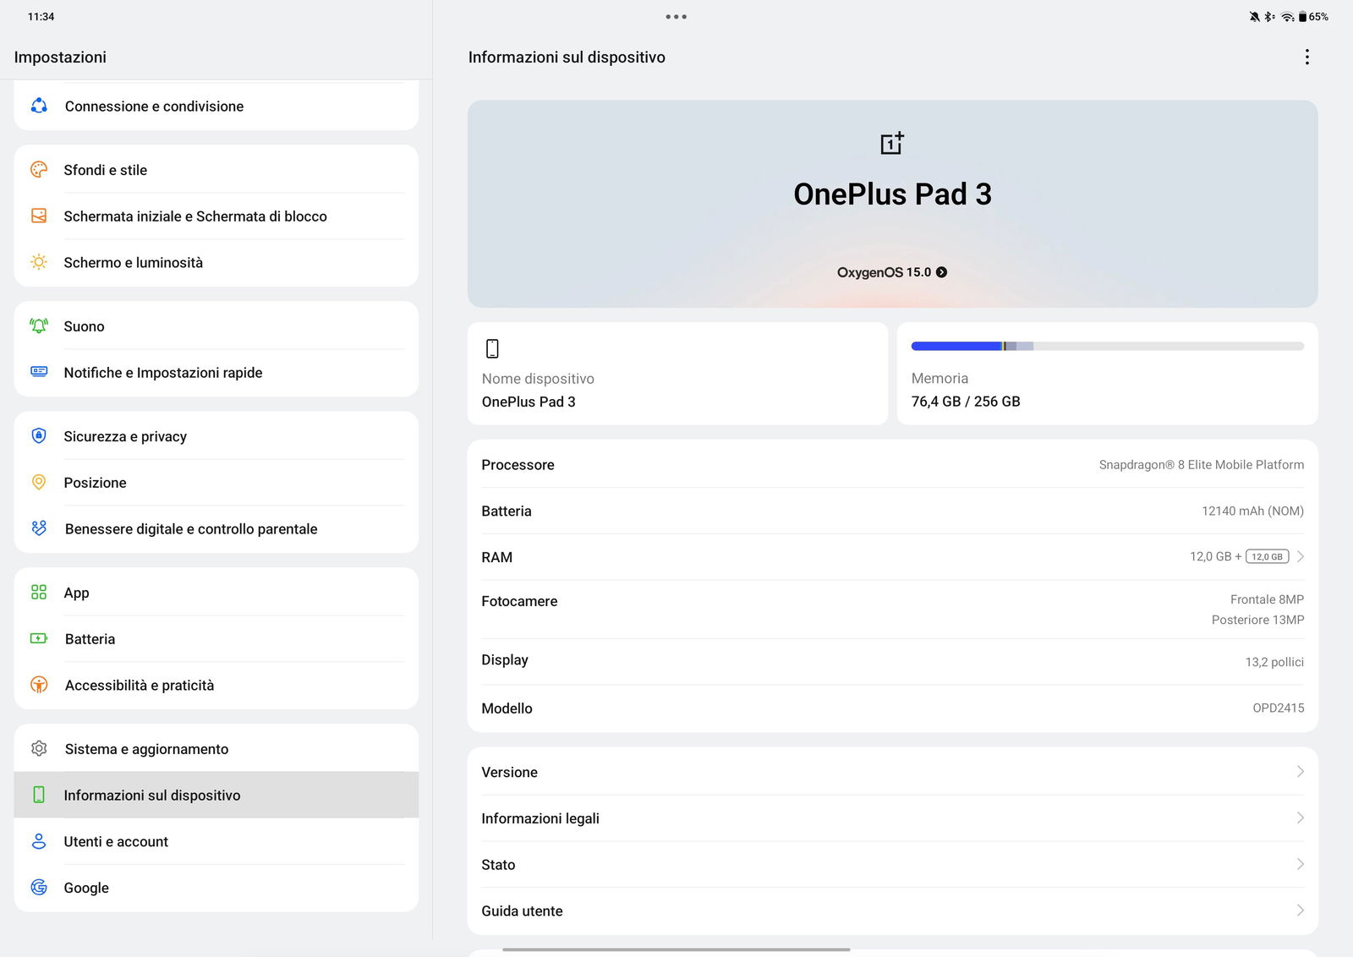Tap the 12,0 GB RAM expansion badge
1353x957 pixels.
(1267, 556)
